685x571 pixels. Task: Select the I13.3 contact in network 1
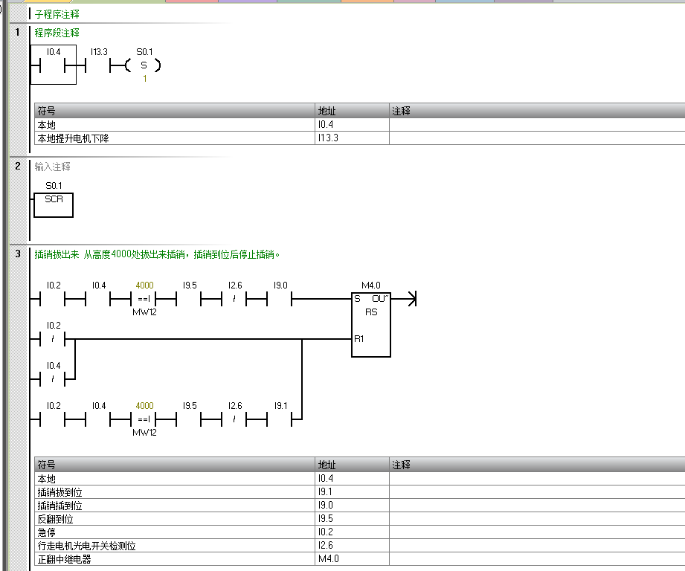click(99, 65)
